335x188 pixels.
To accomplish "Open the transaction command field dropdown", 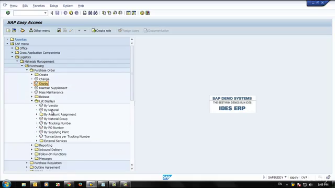I will pos(46,13).
